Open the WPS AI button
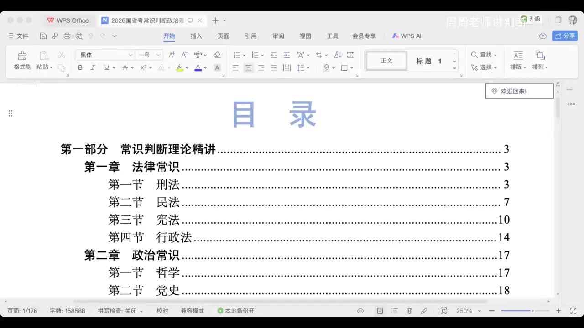The height and width of the screenshot is (328, 584). (407, 36)
